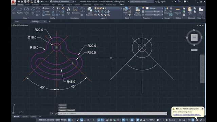The image size is (217, 122).
Task: Expand the Layers panel
Action: (104, 18)
